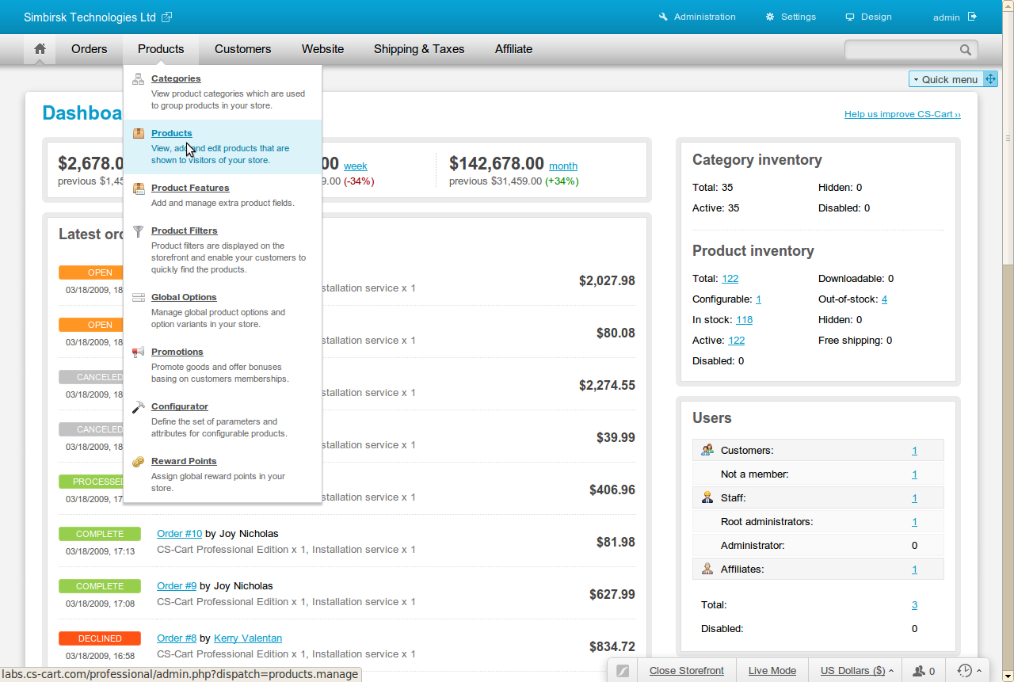Open the Customers menu
This screenshot has width=1014, height=682.
click(x=242, y=49)
